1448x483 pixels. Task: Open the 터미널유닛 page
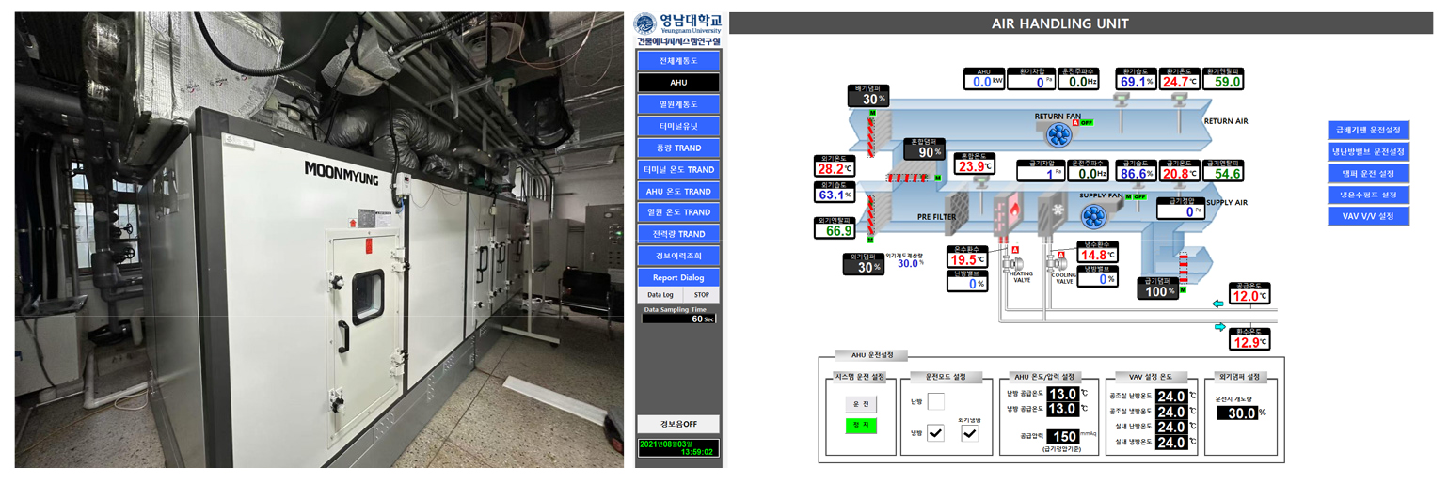coord(678,126)
